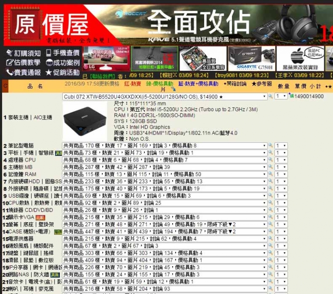Image resolution: width=333 pixels, height=294 pixels.
Task: Open the 手機查價 link
Action: click(x=63, y=53)
